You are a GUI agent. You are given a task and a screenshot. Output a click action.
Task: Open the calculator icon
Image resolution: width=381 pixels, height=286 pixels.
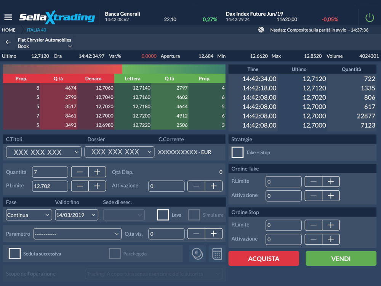point(217,254)
